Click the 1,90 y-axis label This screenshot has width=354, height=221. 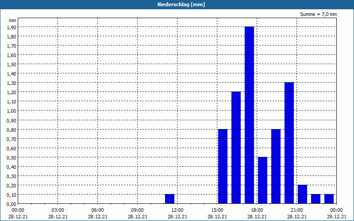12,27
